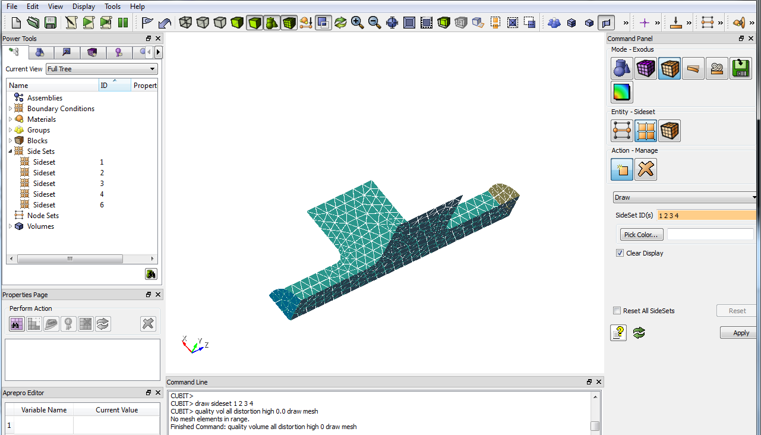The height and width of the screenshot is (435, 761).
Task: Open the Tools menu
Action: [x=112, y=7]
